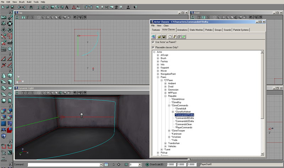Collapse the CTPawn tree node
This screenshot has width=284, height=168.
(162, 80)
